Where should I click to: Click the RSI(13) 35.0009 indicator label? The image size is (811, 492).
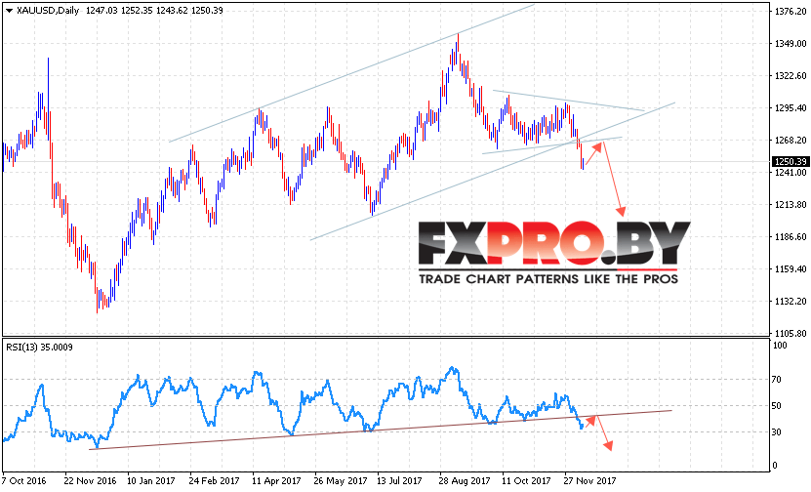coord(39,348)
